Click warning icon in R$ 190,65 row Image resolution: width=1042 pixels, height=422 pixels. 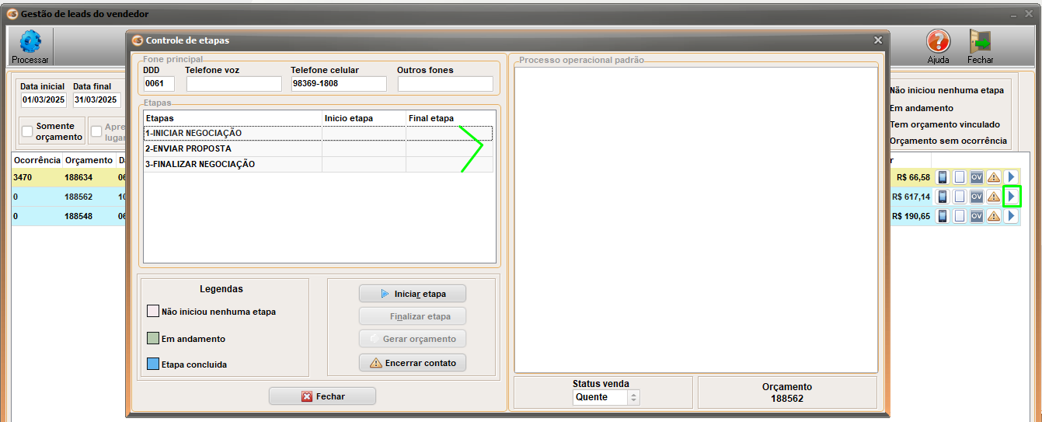(x=994, y=216)
